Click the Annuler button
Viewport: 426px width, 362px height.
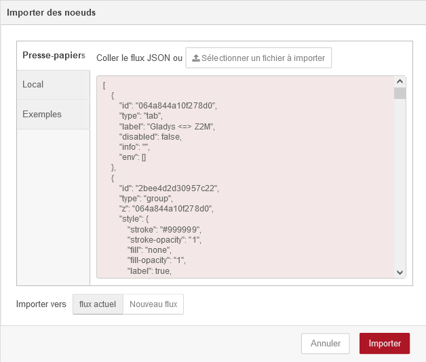click(325, 343)
